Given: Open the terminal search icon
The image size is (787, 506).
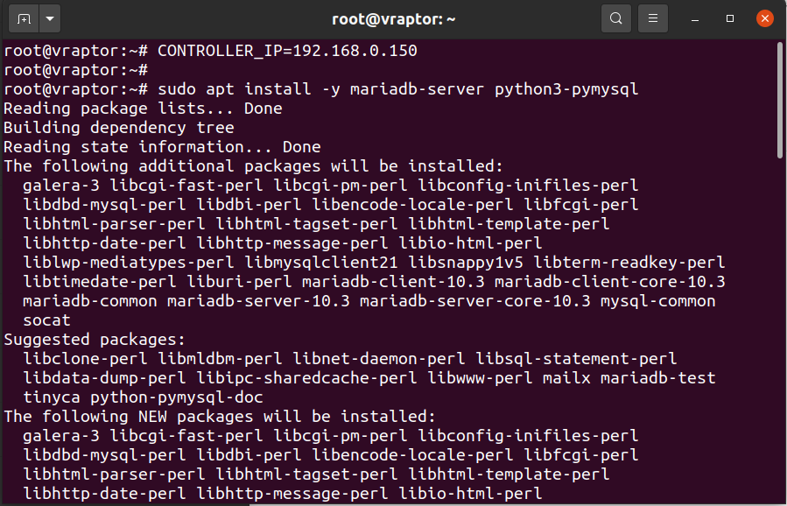Looking at the screenshot, I should pos(615,19).
